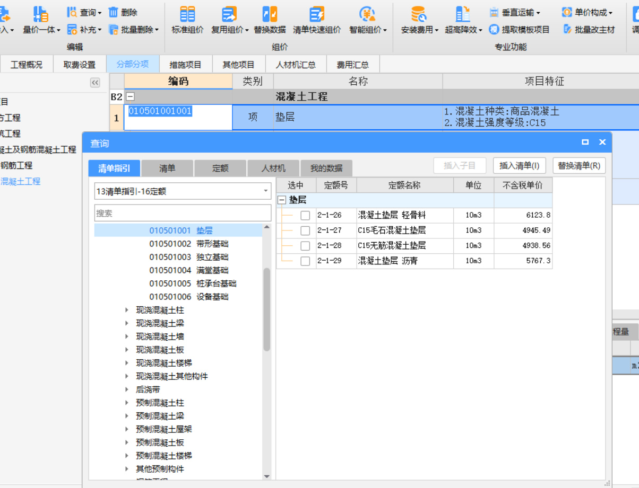Expand the 现浇混凝土梁 node
The width and height of the screenshot is (639, 488).
[127, 323]
